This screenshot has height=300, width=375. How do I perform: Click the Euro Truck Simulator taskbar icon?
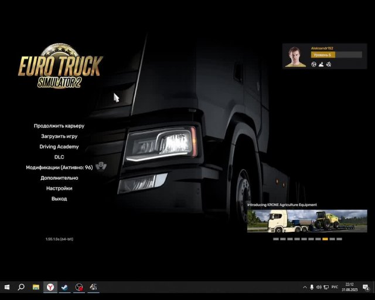[93, 287]
